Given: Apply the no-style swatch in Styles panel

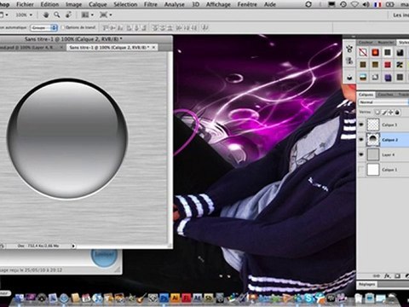Looking at the screenshot, I should (363, 52).
